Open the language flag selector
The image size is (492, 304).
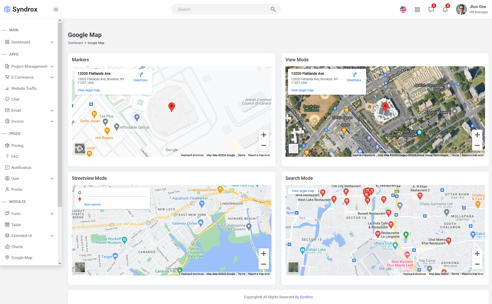click(403, 10)
